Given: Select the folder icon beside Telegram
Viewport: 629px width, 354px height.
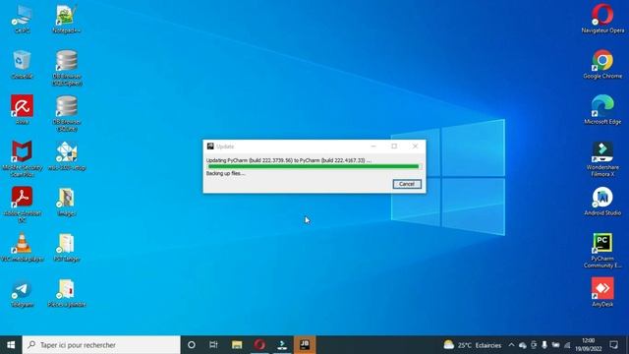Looking at the screenshot, I should click(x=67, y=293).
